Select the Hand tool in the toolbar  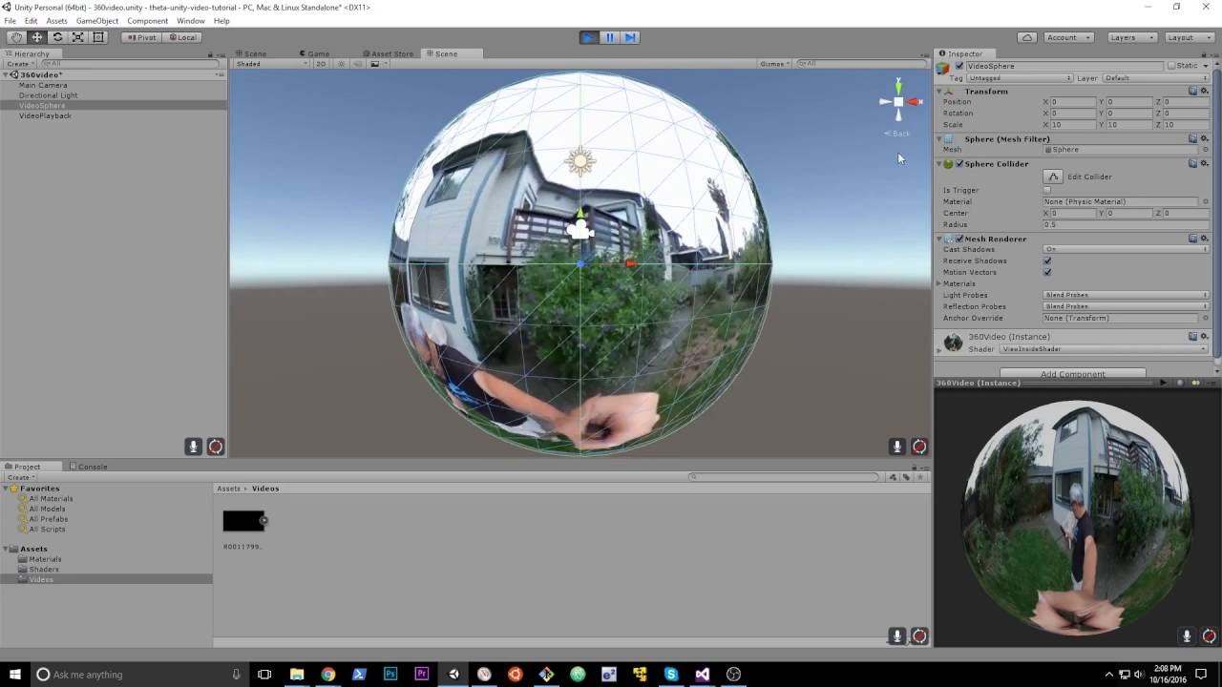tap(16, 37)
